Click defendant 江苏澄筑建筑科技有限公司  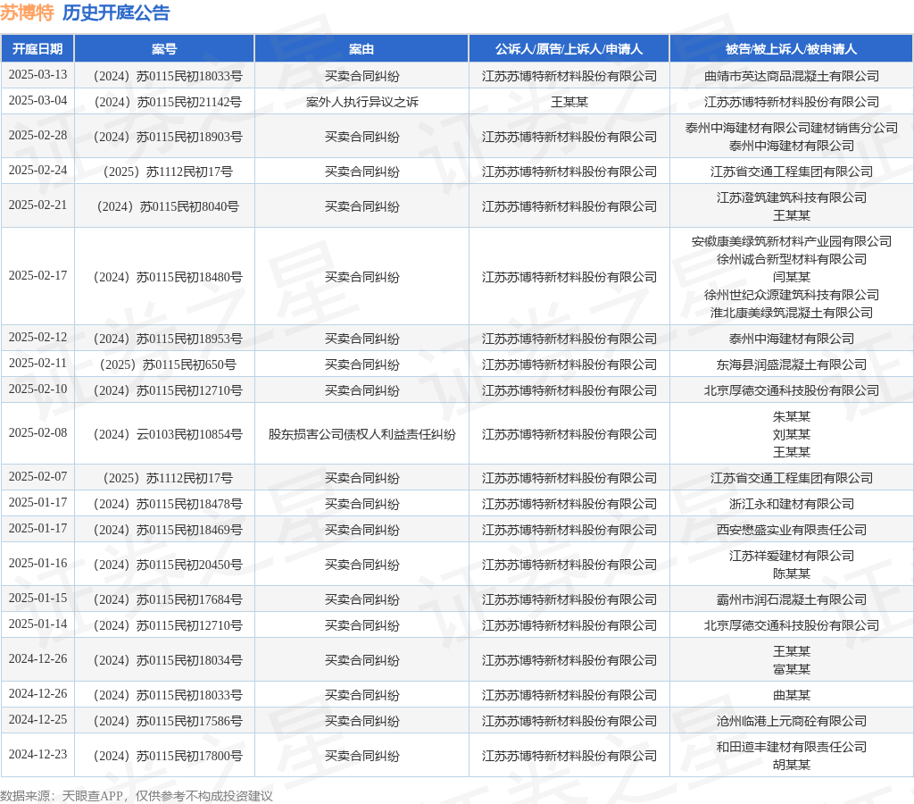point(792,197)
